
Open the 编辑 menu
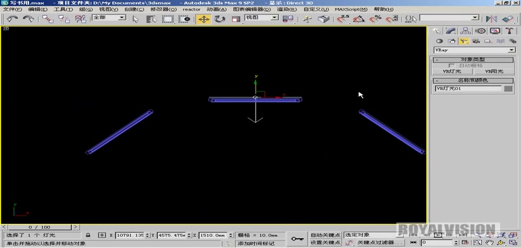(x=37, y=9)
